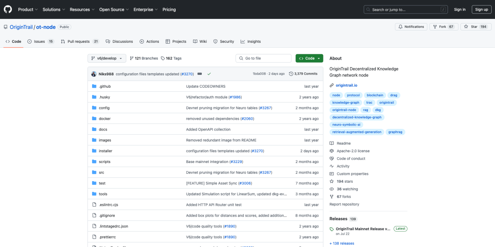495x247 pixels.
Task: Click the config folder icon
Action: pyautogui.click(x=94, y=108)
